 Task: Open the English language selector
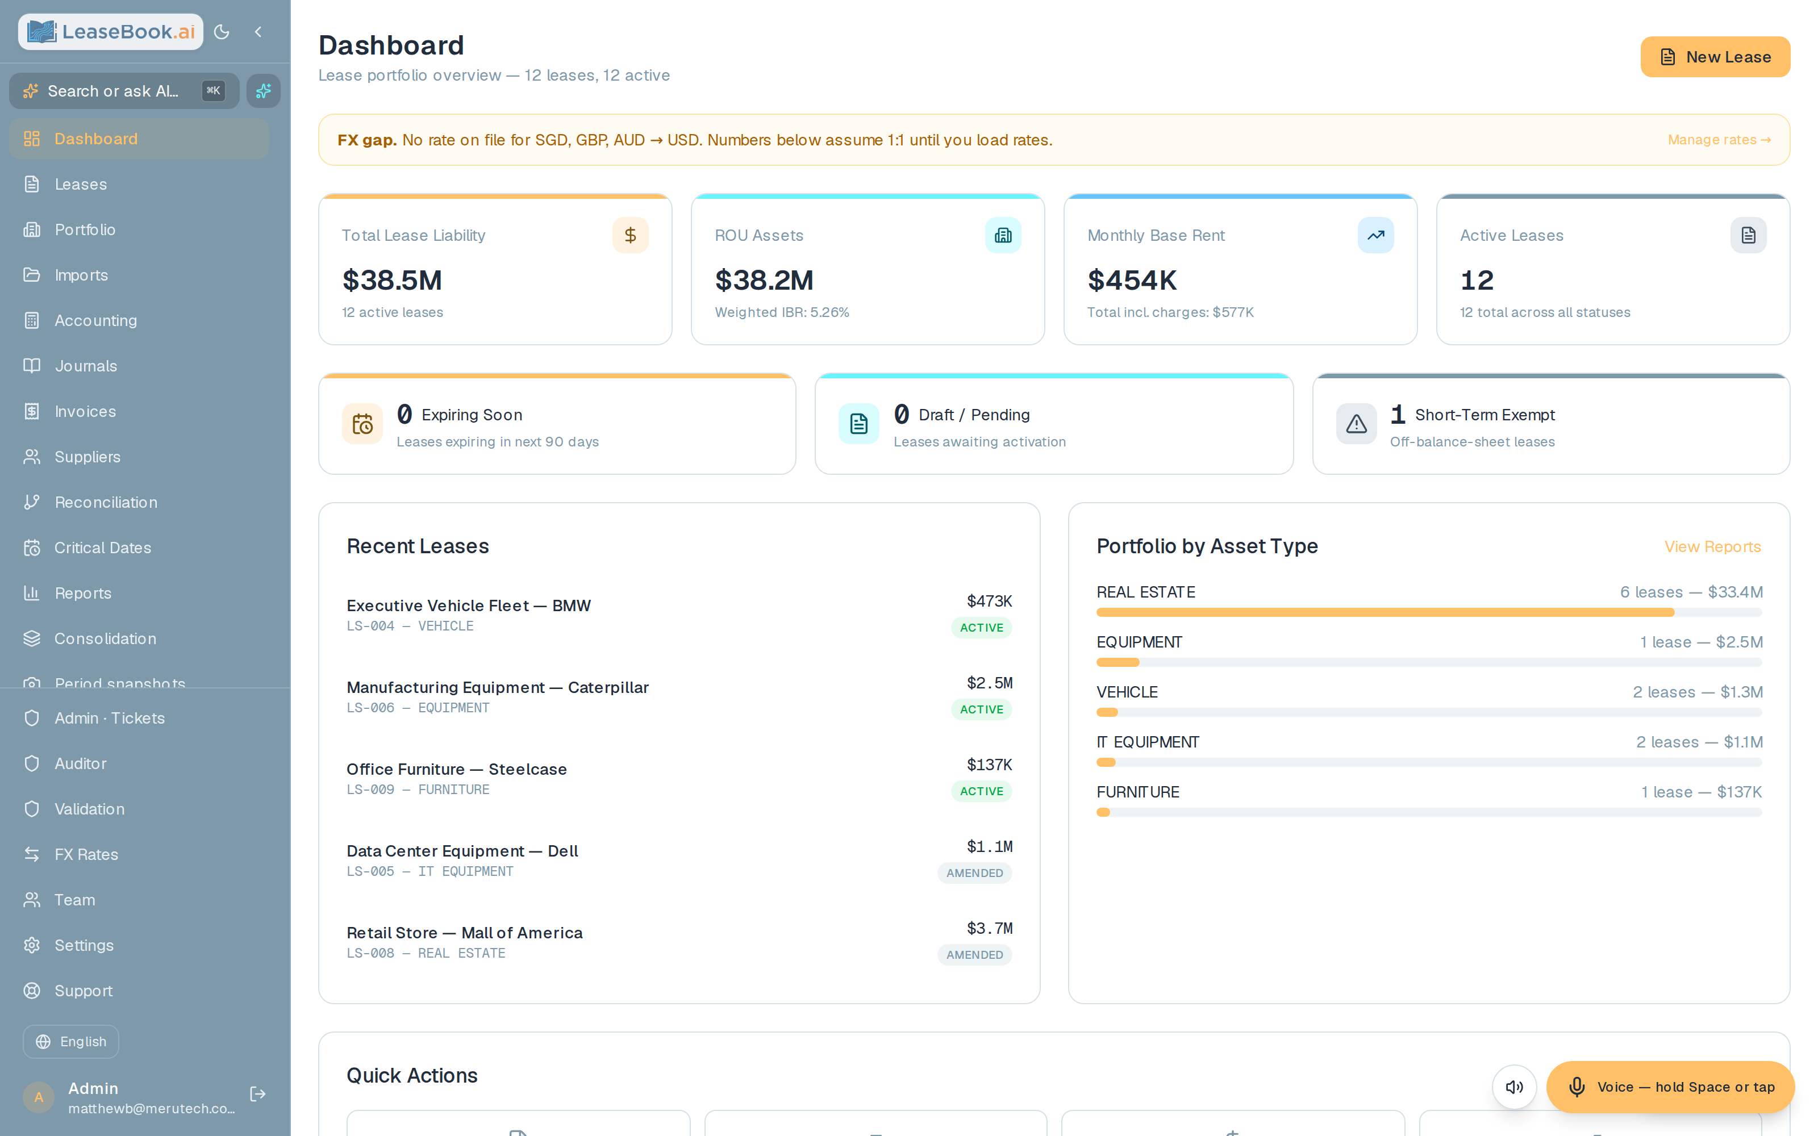pos(70,1042)
